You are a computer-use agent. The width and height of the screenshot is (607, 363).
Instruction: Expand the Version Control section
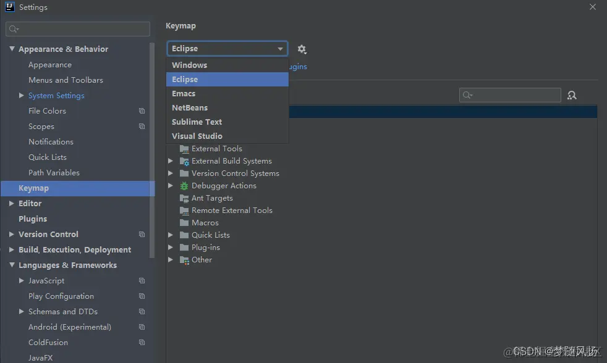[x=12, y=234]
